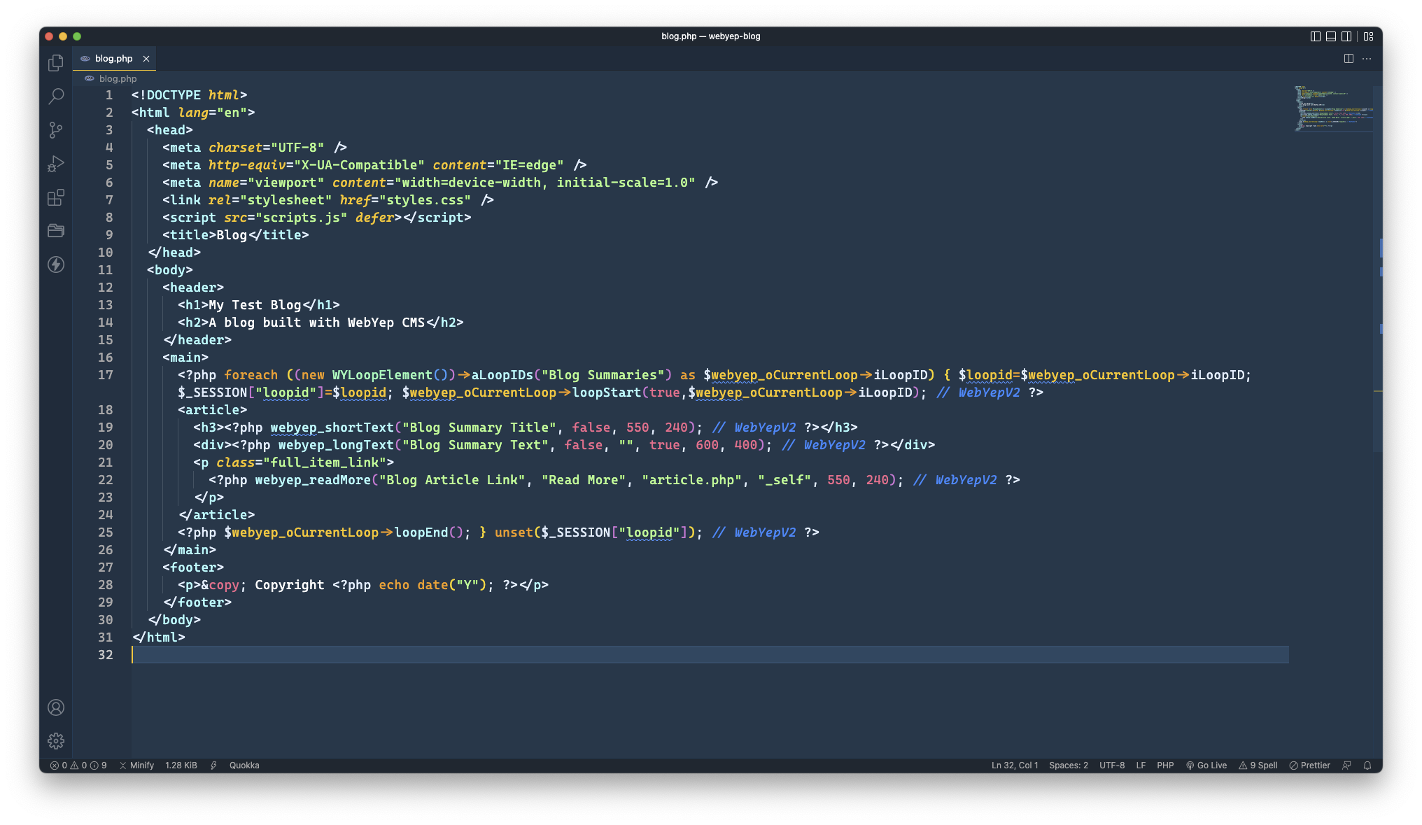Open the Accounts menu

56,707
